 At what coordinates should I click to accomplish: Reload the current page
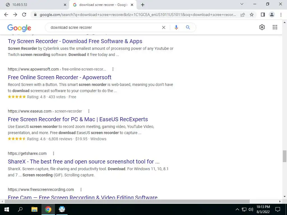[24, 15]
